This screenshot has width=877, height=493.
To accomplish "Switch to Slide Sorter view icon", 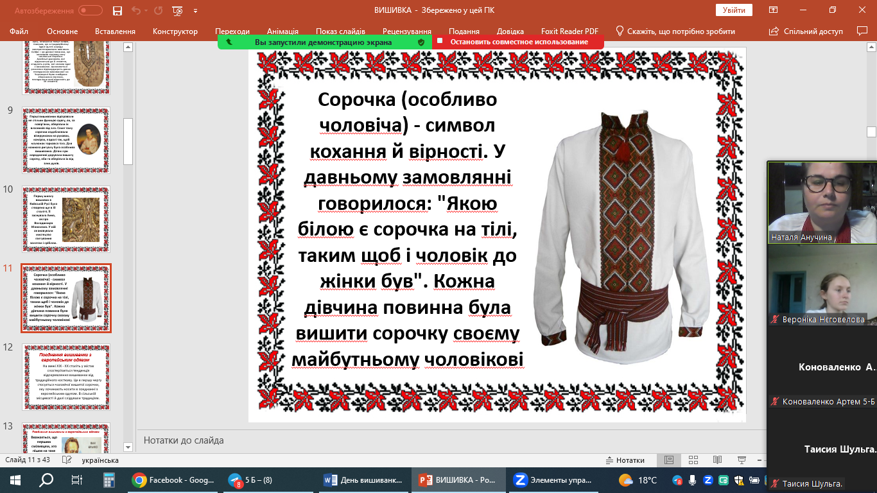I will (x=693, y=460).
